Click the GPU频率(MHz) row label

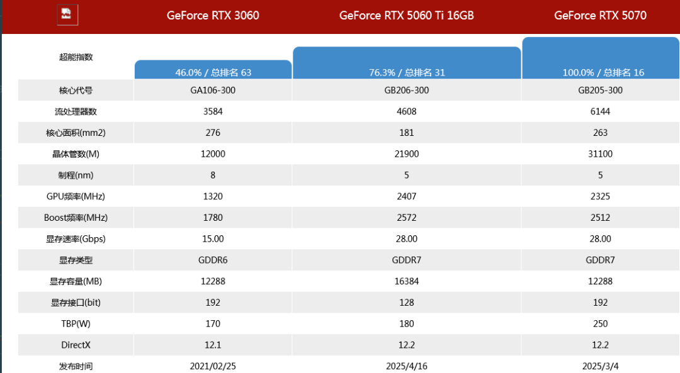click(x=76, y=197)
